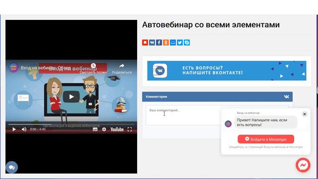The width and height of the screenshot is (318, 179).
Task: Play the video with center play button
Action: 71,97
